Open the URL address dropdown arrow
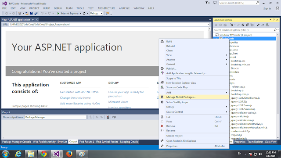Image resolution: width=281 pixels, height=158 pixels. tap(208, 25)
